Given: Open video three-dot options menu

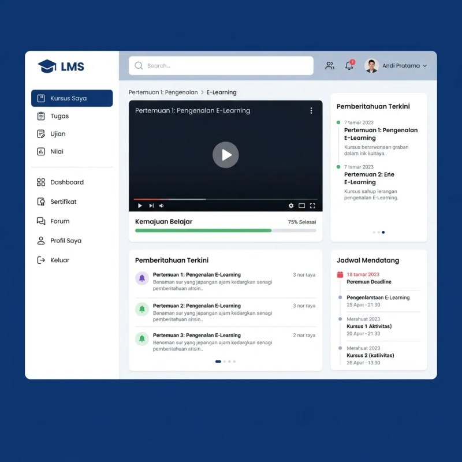Looking at the screenshot, I should 311,110.
